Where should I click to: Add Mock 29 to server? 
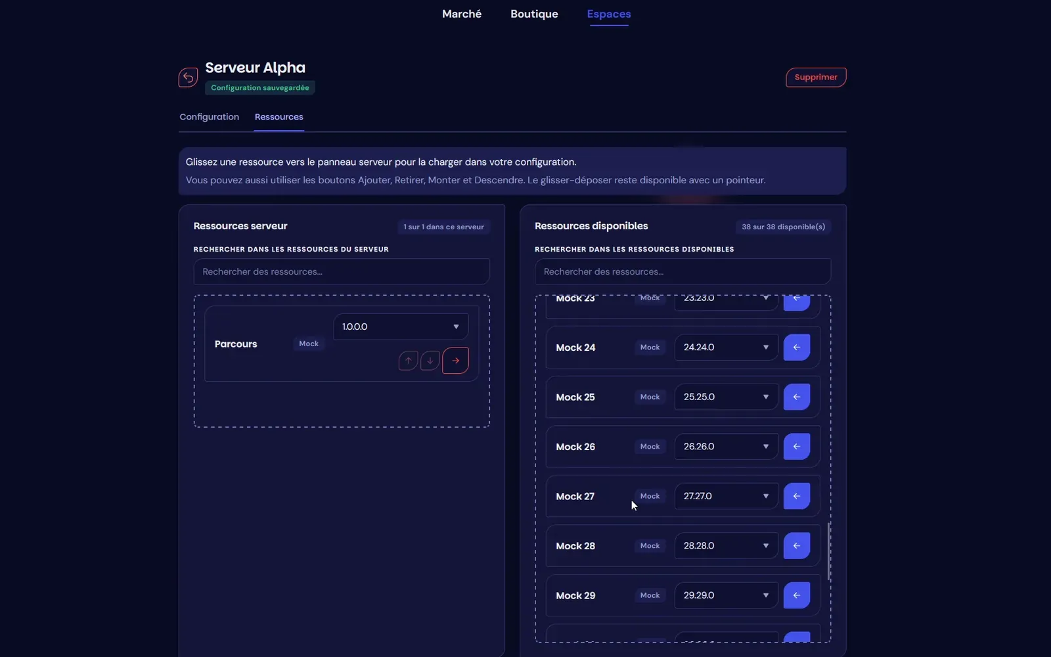(796, 595)
